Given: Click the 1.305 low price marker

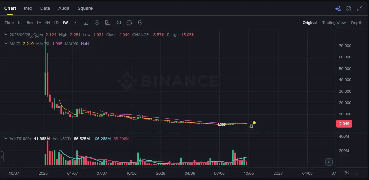Looking at the screenshot, I should point(222,125).
